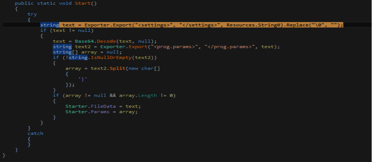The width and height of the screenshot is (372, 162).
Task: Select the '|' character literal
Action: click(x=82, y=79)
